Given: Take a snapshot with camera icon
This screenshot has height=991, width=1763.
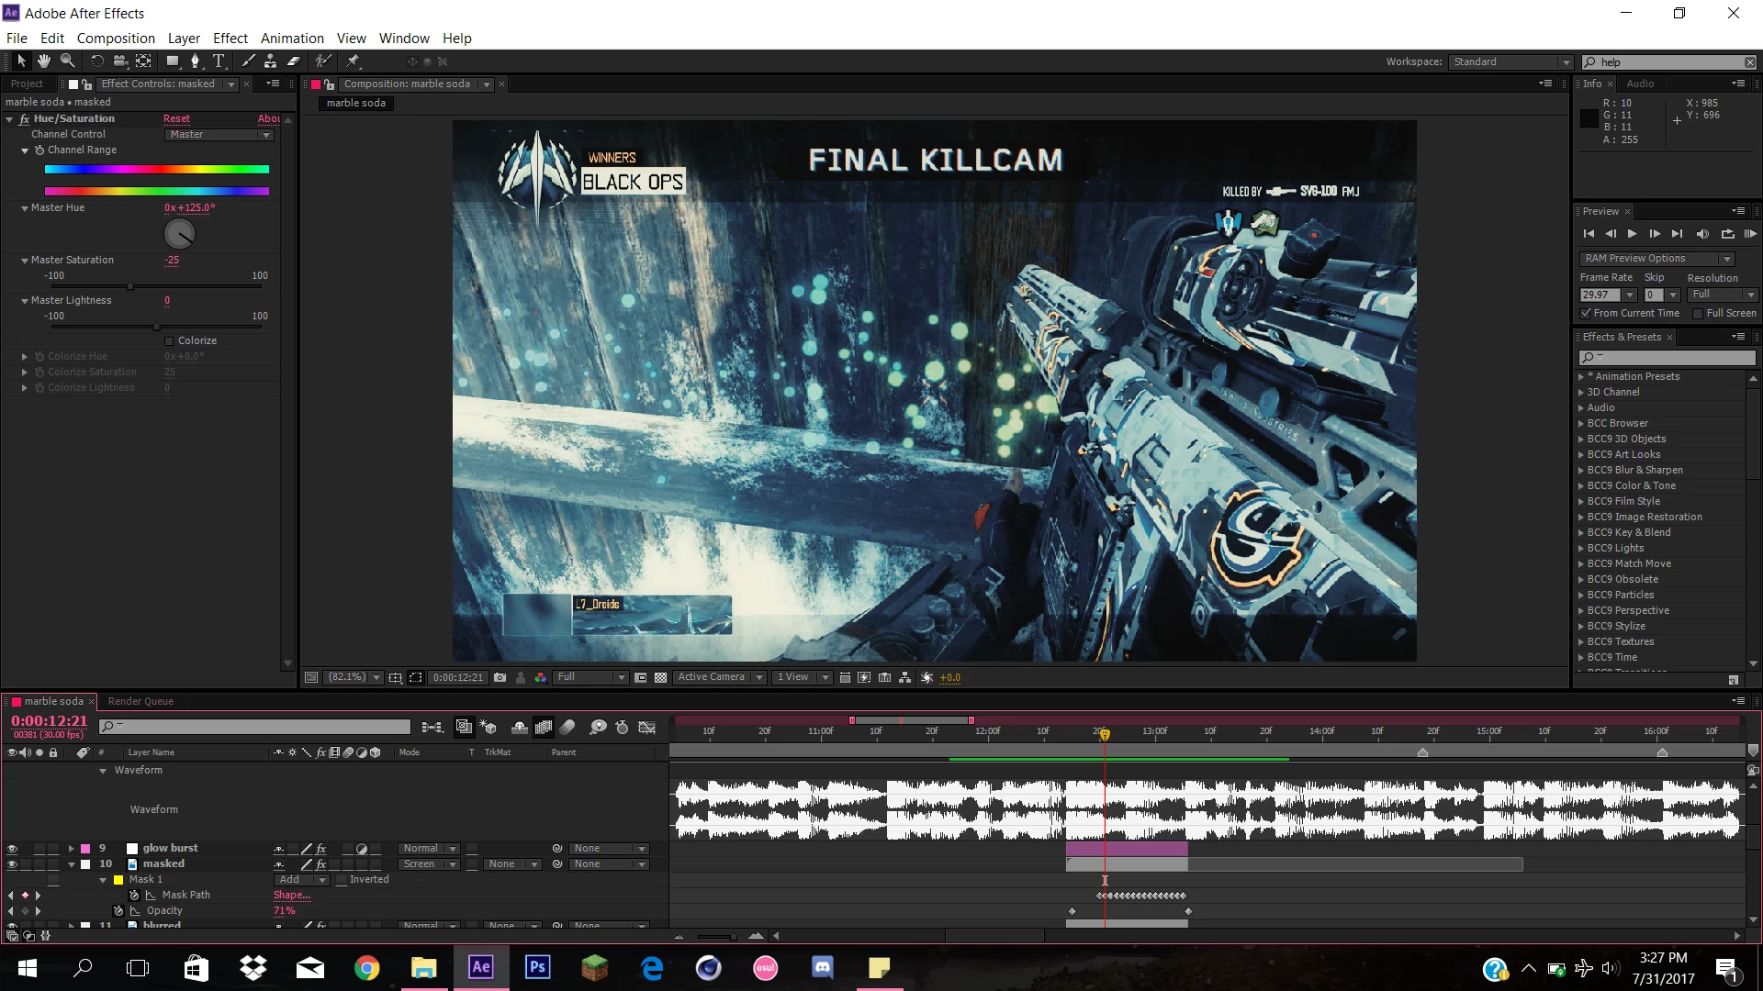Looking at the screenshot, I should [500, 678].
